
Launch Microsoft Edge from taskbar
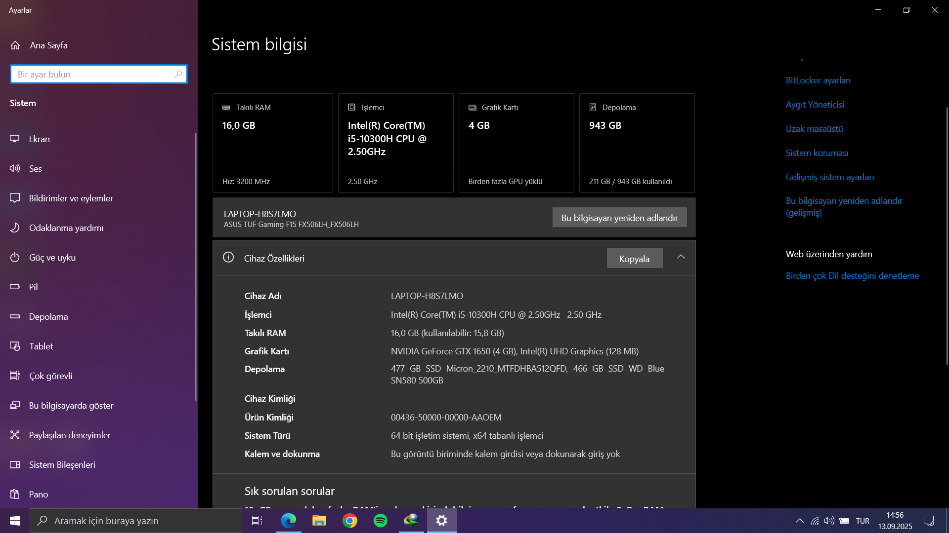(x=288, y=521)
